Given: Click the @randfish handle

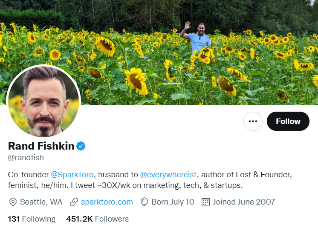Looking at the screenshot, I should pyautogui.click(x=26, y=158).
